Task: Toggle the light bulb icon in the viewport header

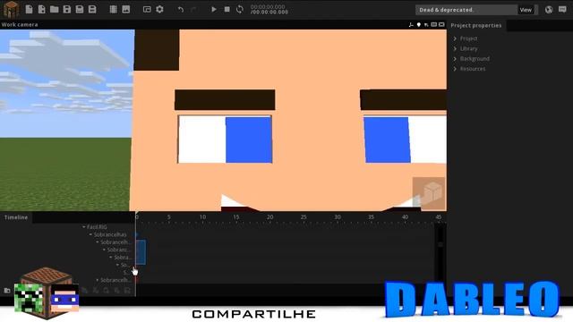Action: coord(419,24)
